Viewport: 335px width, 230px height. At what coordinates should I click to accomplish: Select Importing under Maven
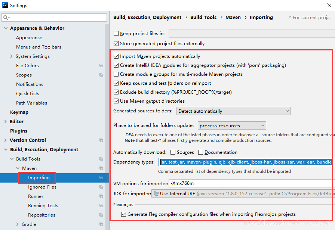(x=39, y=178)
